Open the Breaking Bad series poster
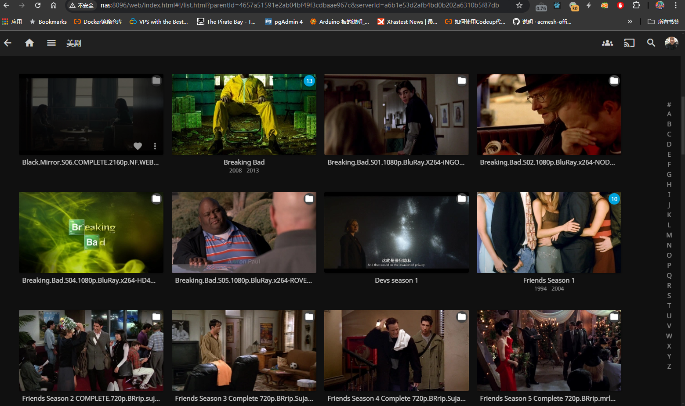 pos(244,114)
